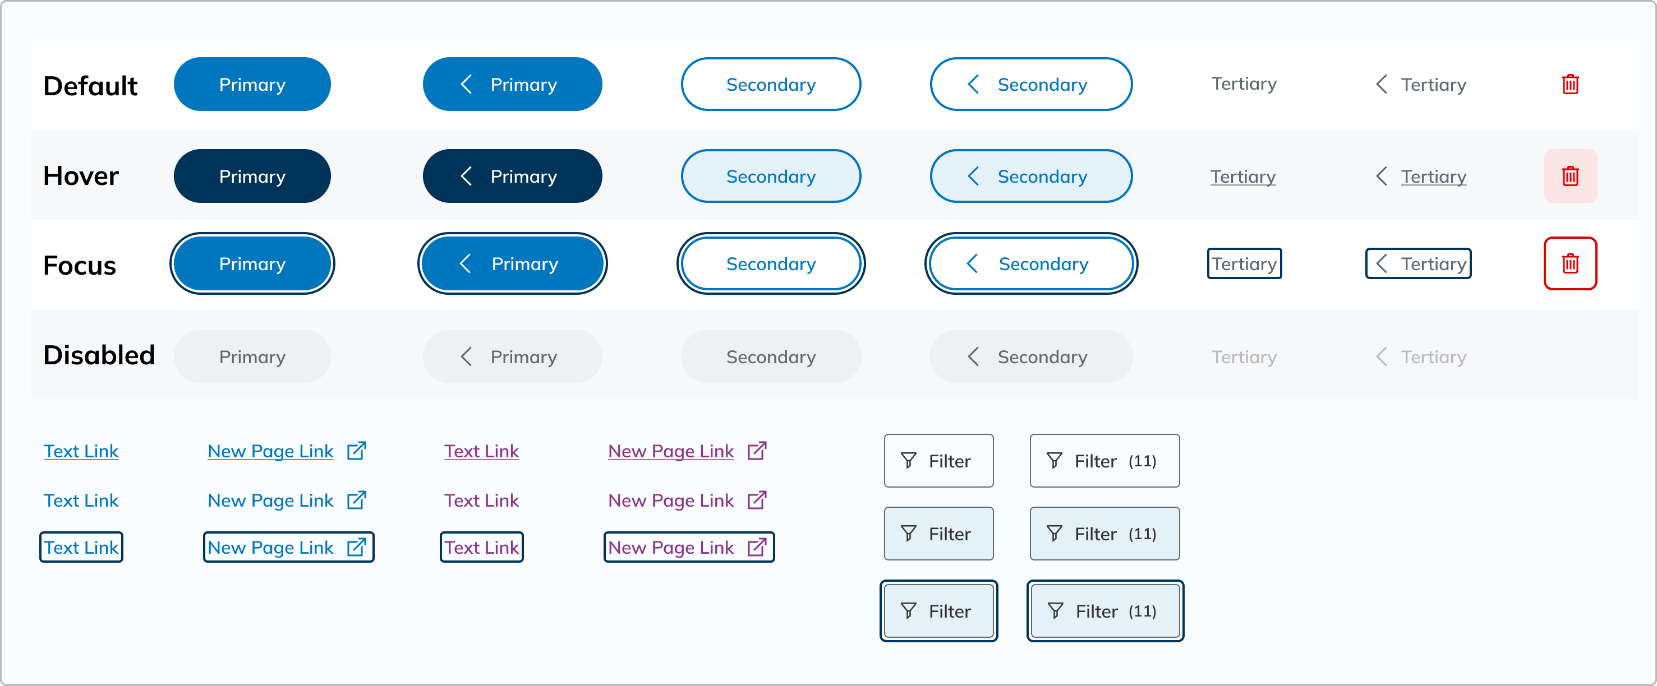Click the default red trash delete icon
Image resolution: width=1657 pixels, height=686 pixels.
click(x=1570, y=84)
